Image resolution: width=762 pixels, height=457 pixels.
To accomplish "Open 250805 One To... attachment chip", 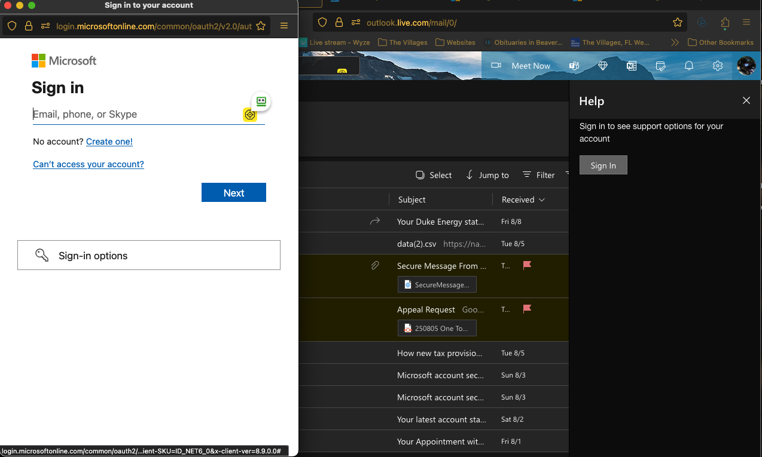I will (x=437, y=328).
